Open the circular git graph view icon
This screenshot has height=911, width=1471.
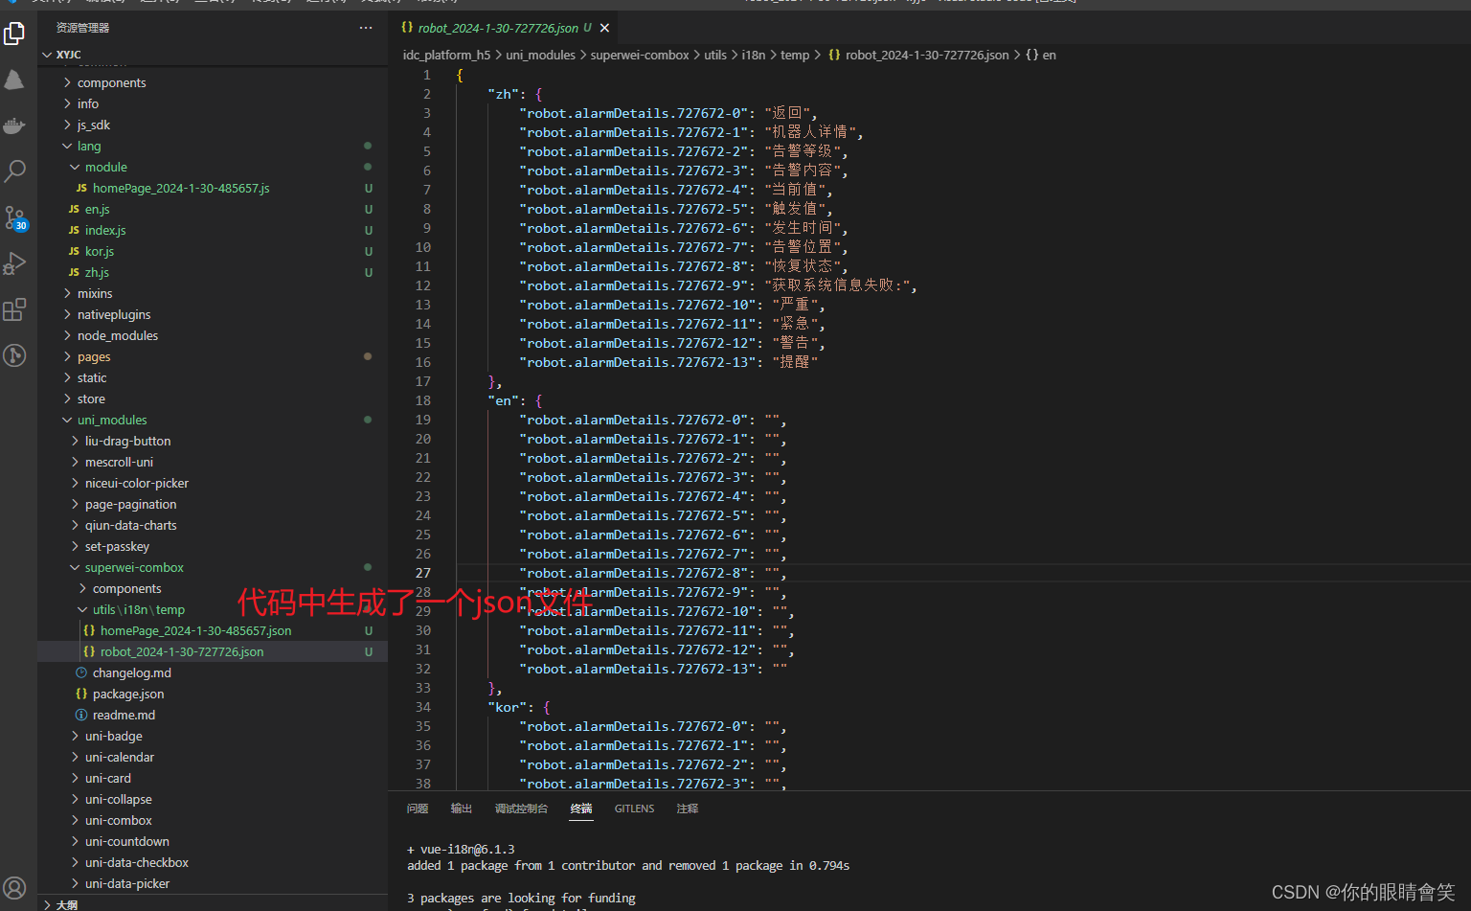(x=14, y=355)
